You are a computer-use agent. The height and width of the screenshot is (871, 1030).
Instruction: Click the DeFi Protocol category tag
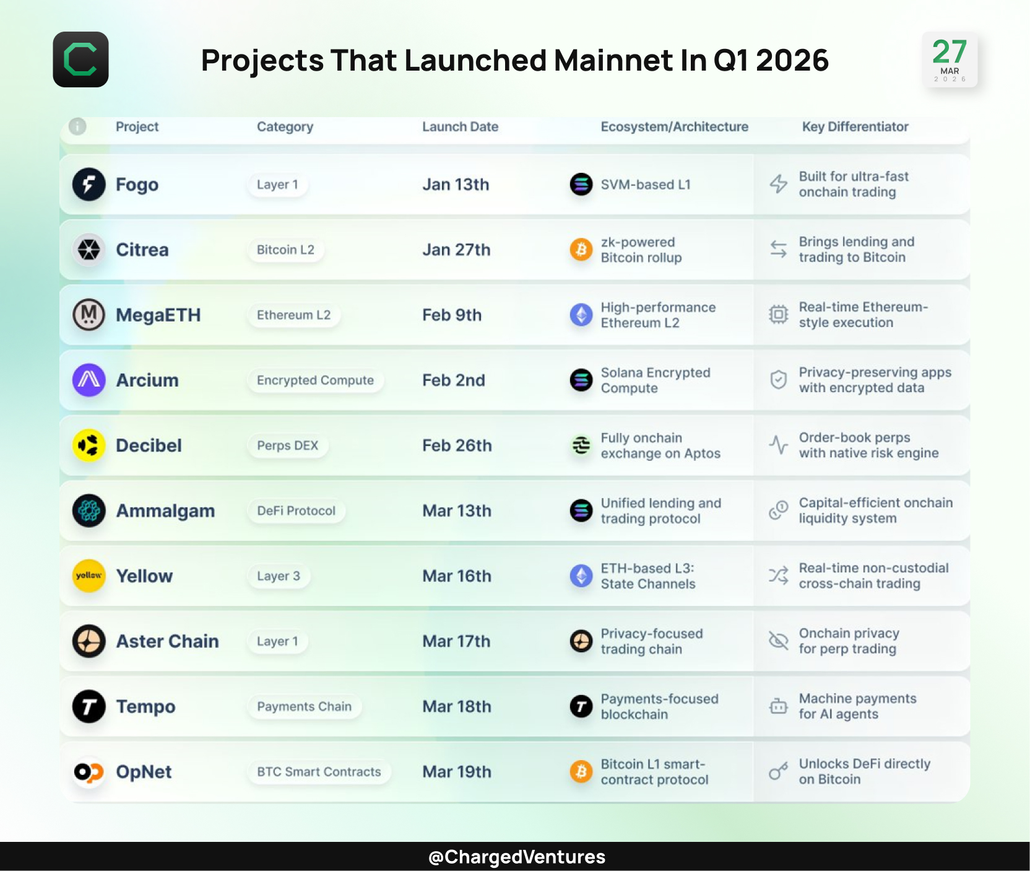coord(296,510)
